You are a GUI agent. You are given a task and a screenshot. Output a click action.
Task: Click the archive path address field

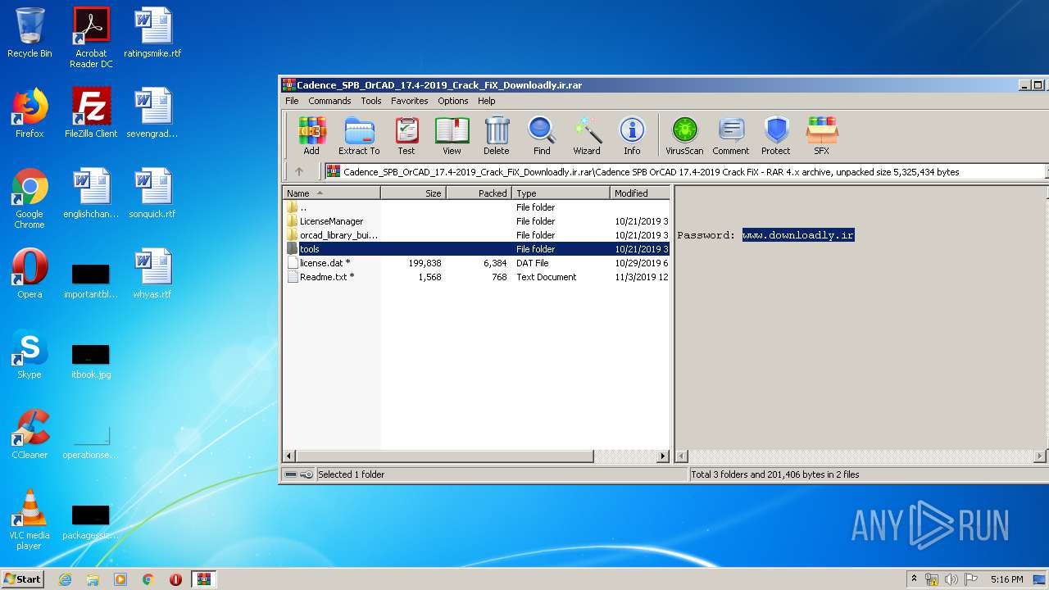(684, 172)
